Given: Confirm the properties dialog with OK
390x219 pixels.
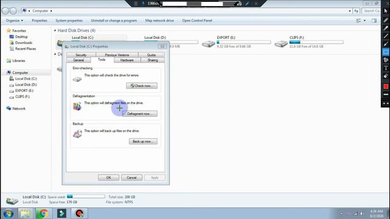Looking at the screenshot, I should pos(108,178).
